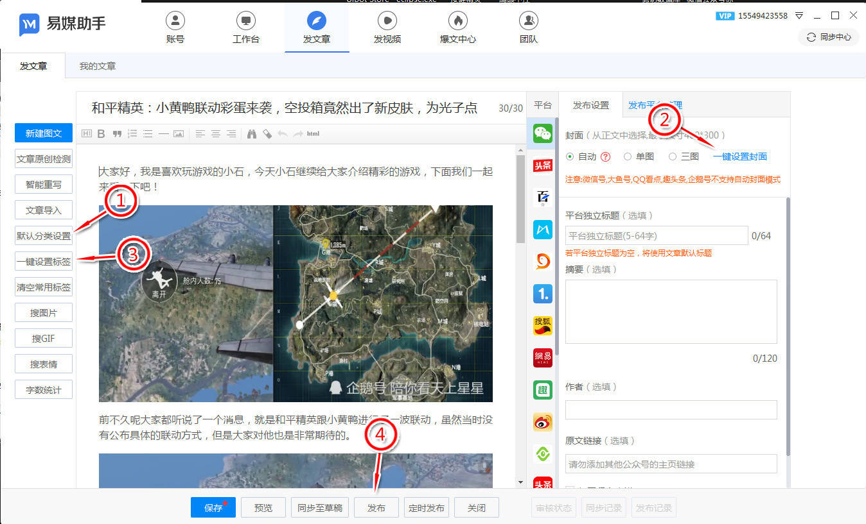Open find with the binoculars icon
The width and height of the screenshot is (866, 524).
(252, 133)
